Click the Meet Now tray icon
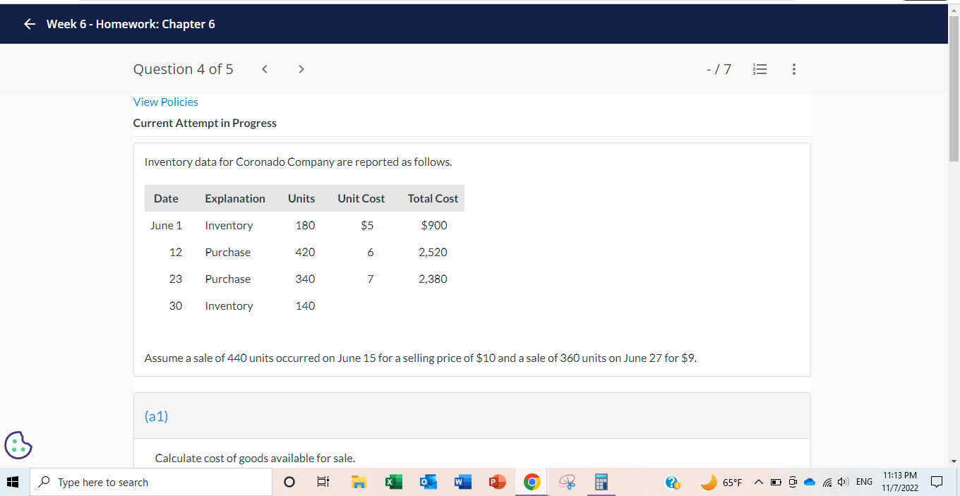Image resolution: width=960 pixels, height=496 pixels. [x=793, y=483]
